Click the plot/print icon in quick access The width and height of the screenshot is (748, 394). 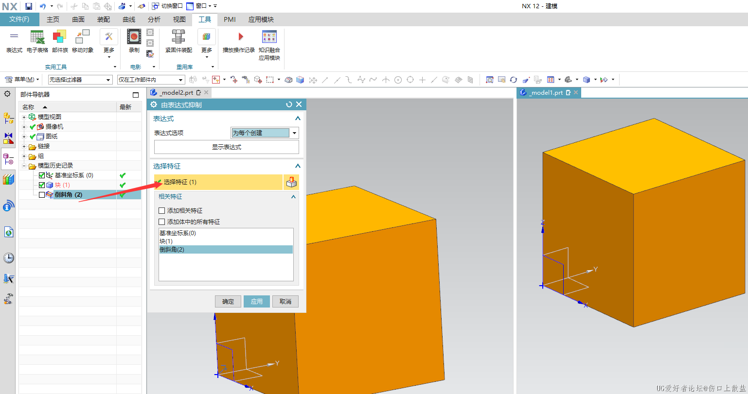pyautogui.click(x=122, y=6)
